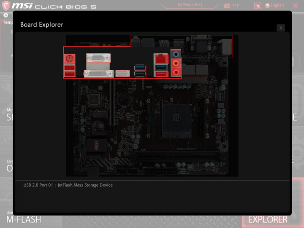Select the bottom red microphone audio jack
The image size is (304, 228).
tap(176, 72)
